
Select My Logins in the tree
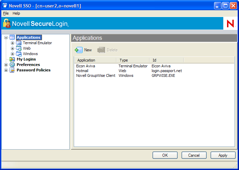[26, 59]
